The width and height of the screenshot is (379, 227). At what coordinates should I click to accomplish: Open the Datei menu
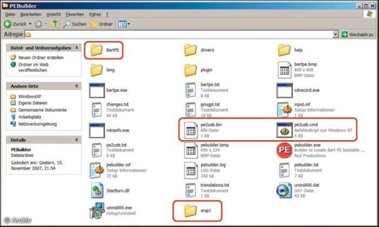[10, 15]
